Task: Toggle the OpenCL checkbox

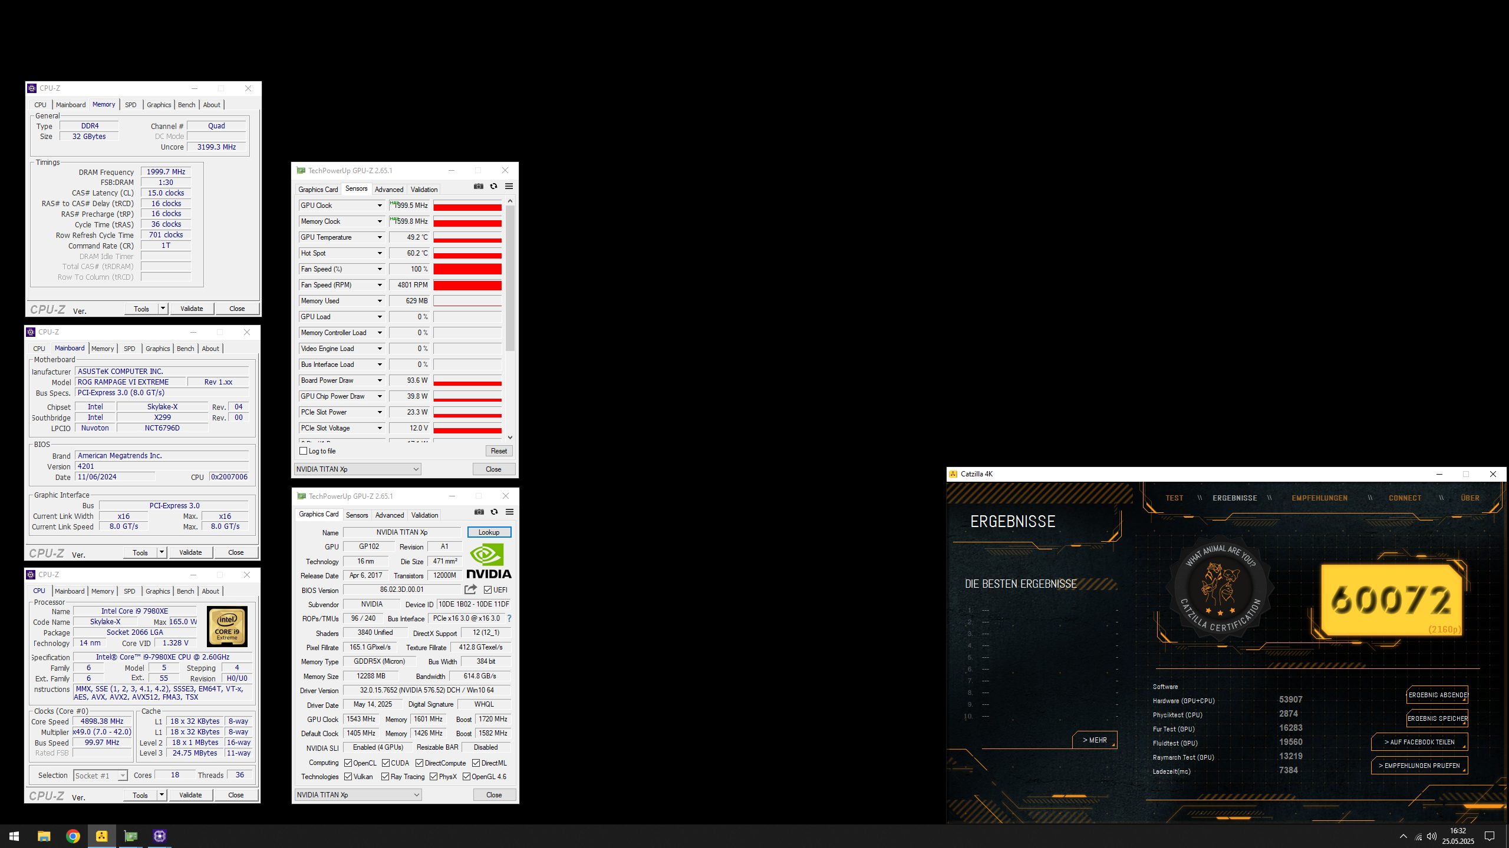Action: [x=348, y=763]
